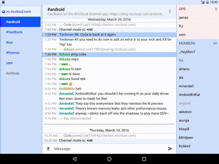Select member _HeyMan7
Viewport: 219px width, 164px height.
pyautogui.click(x=198, y=52)
